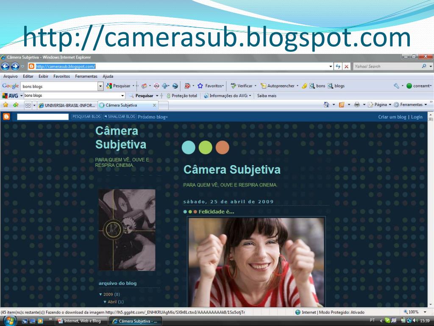The image size is (434, 326).
Task: Click the SINALIZAR BLOG button
Action: (120, 117)
